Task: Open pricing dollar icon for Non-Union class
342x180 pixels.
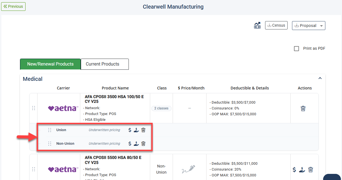Action: click(130, 144)
